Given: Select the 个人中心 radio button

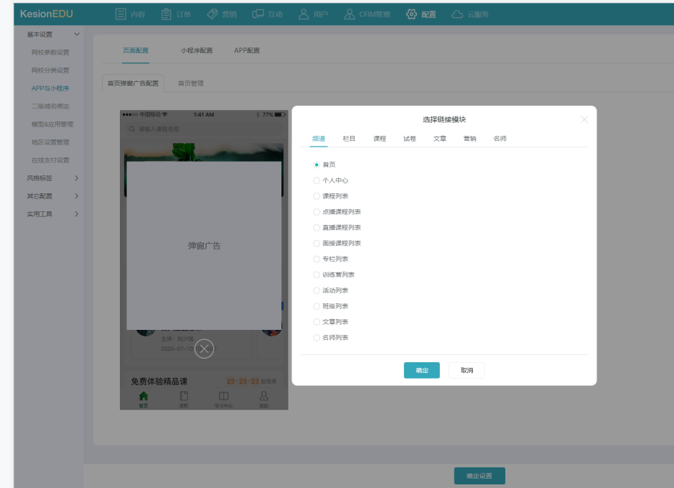Looking at the screenshot, I should click(x=317, y=180).
